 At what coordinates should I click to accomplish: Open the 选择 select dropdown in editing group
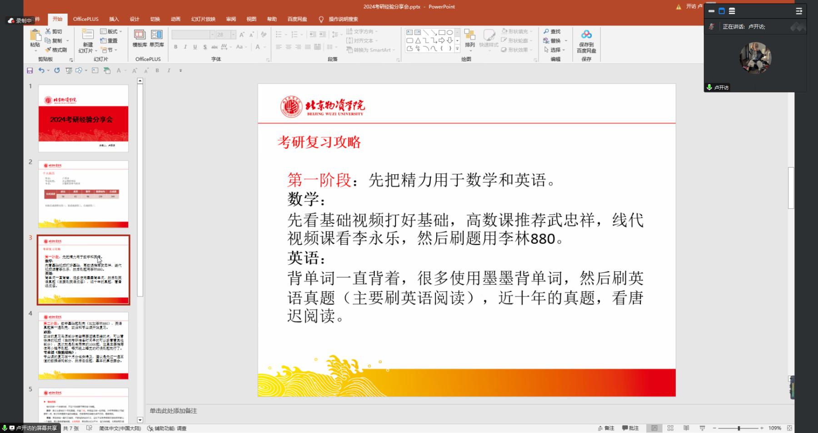555,50
